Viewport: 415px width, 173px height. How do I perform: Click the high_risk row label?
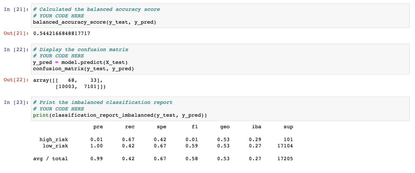pos(54,140)
